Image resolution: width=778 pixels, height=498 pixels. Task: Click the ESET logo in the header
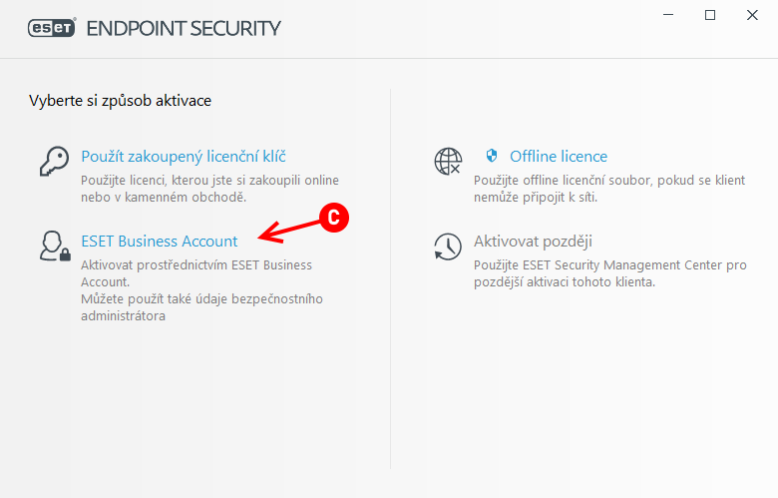52,28
